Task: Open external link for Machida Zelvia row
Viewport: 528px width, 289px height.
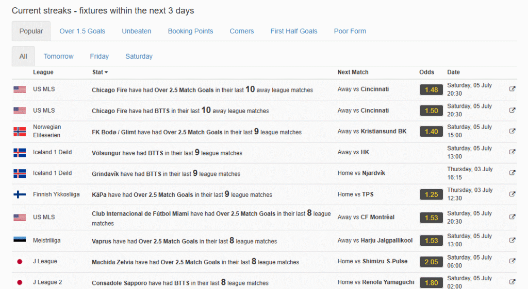Action: (x=512, y=261)
